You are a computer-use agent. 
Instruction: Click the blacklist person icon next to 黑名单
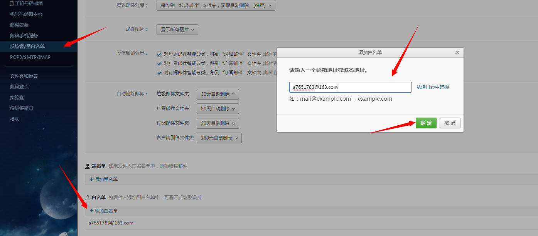[x=88, y=166]
